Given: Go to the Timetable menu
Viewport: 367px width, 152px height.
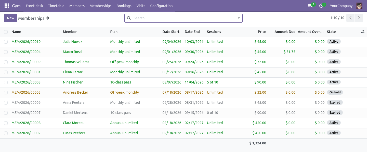Looking at the screenshot, I should click(x=56, y=6).
